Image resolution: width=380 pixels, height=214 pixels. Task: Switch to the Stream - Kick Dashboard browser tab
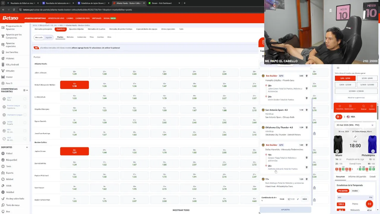click(161, 3)
